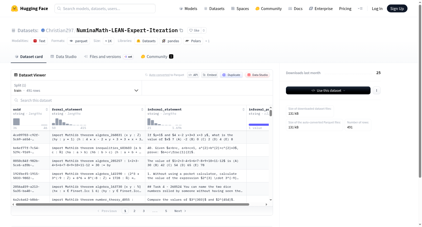Screen dimensions: 422x227
Task: Click the informal_statement lengths histogram
Action: 165,122
